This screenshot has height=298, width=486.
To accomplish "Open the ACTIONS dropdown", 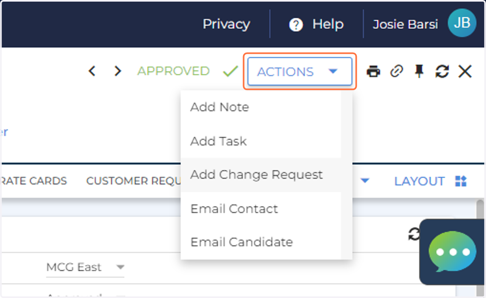I will [x=300, y=71].
